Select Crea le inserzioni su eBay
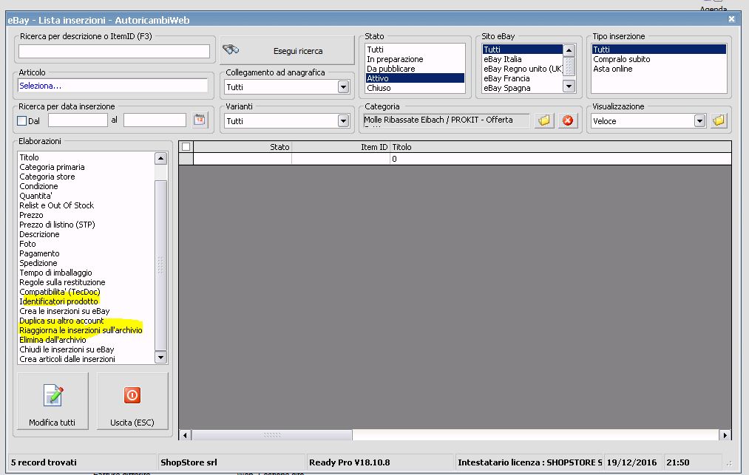This screenshot has height=475, width=749. pyautogui.click(x=86, y=311)
